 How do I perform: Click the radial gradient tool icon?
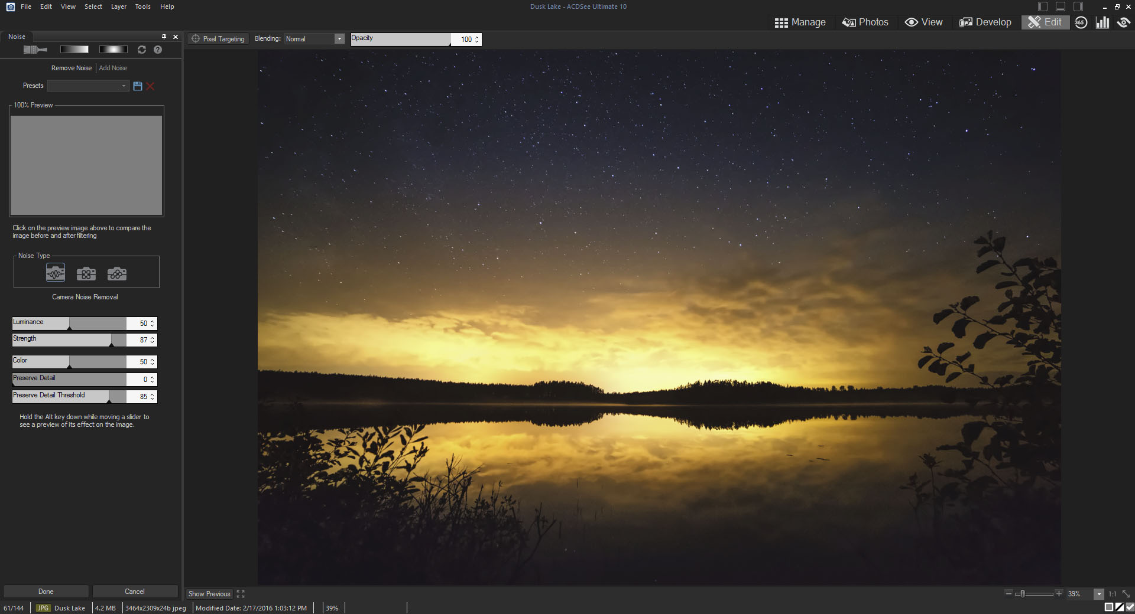tap(113, 50)
